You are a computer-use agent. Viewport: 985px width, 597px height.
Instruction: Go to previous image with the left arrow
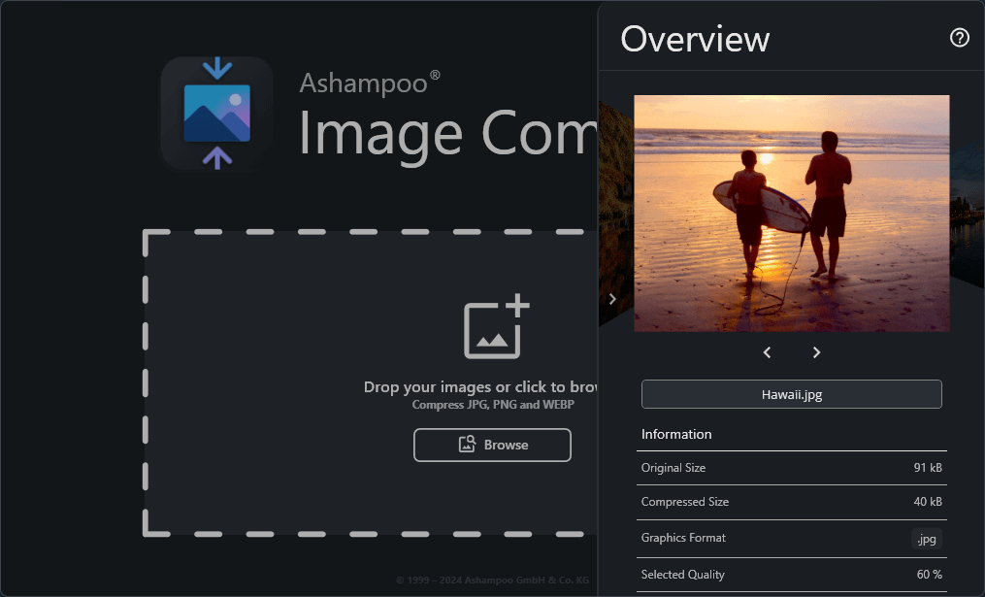767,352
